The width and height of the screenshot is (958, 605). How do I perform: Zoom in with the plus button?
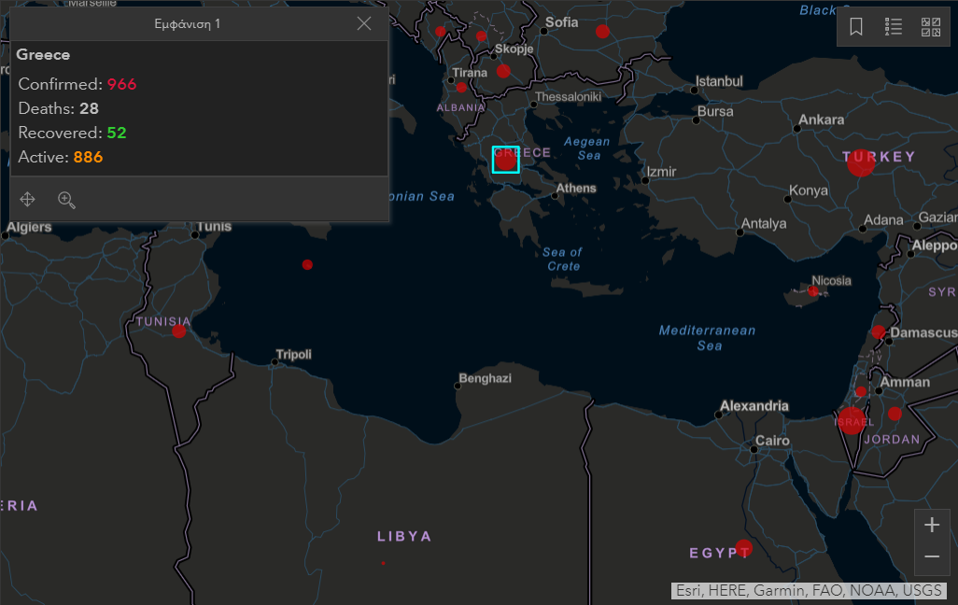[931, 525]
